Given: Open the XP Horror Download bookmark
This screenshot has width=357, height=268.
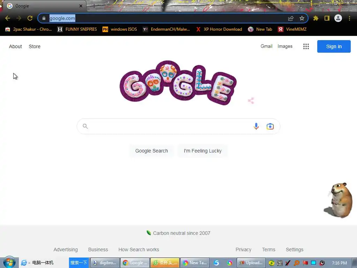Looking at the screenshot, I should (x=219, y=29).
